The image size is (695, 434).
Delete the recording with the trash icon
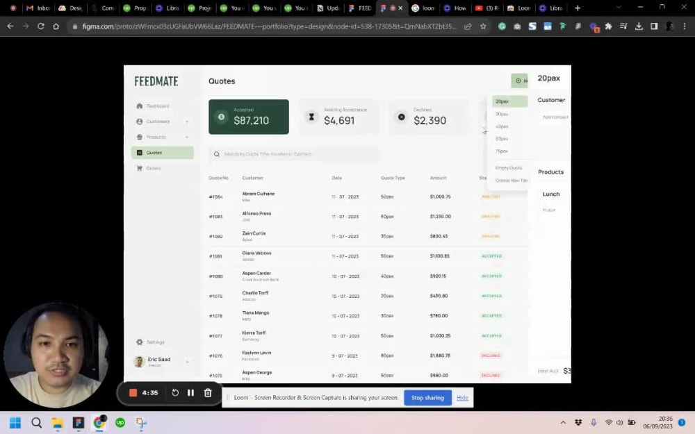[207, 392]
